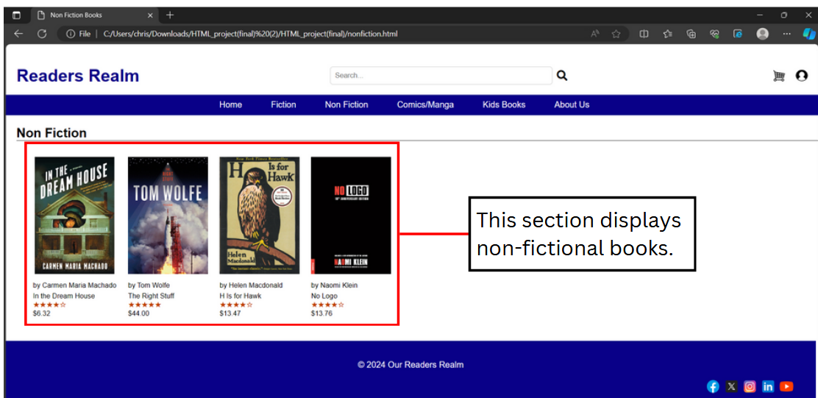Open Non Fiction in navigation bar
Screen dimensions: 818x398
[x=346, y=105]
